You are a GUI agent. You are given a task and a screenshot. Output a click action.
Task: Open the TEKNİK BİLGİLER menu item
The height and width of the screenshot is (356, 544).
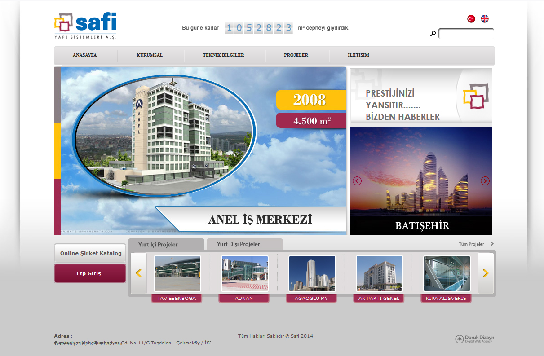(224, 55)
